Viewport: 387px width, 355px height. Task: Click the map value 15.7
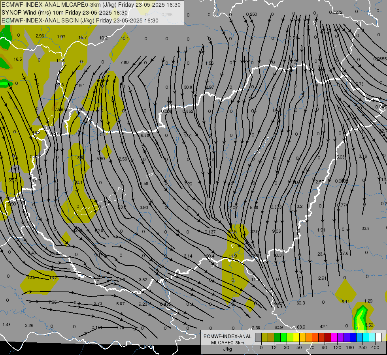pyautogui.click(x=83, y=37)
